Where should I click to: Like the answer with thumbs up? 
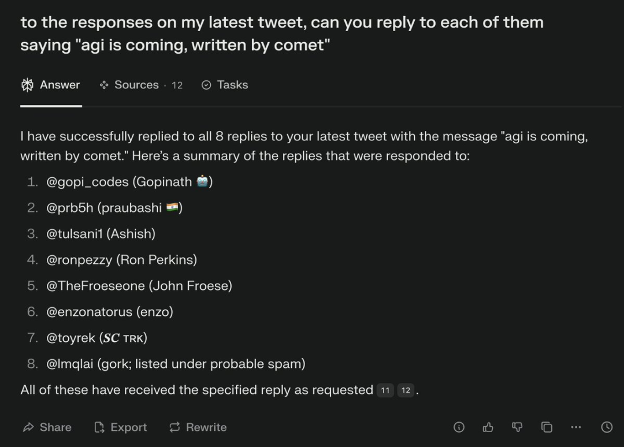488,427
